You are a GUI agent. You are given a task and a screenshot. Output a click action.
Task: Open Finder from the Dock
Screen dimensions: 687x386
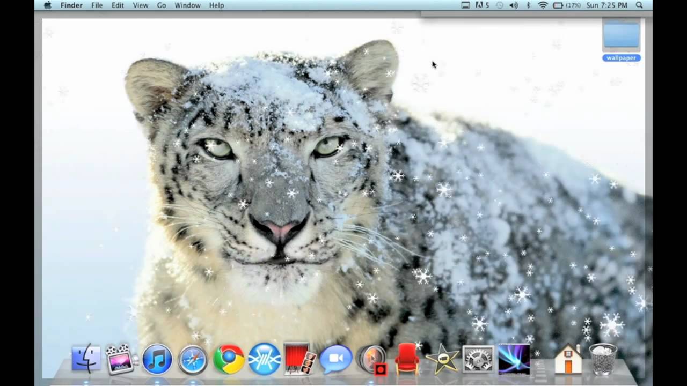pos(86,358)
